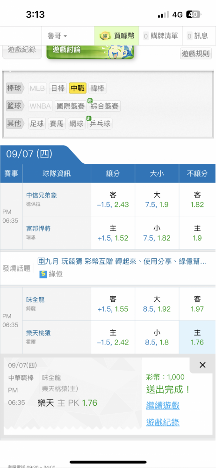Pick 小 8.5, 1.8 under option

click(157, 337)
